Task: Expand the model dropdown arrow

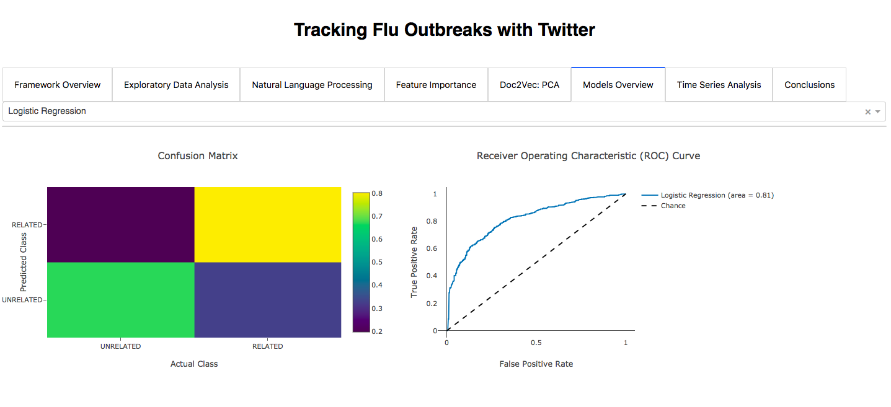Action: coord(878,112)
